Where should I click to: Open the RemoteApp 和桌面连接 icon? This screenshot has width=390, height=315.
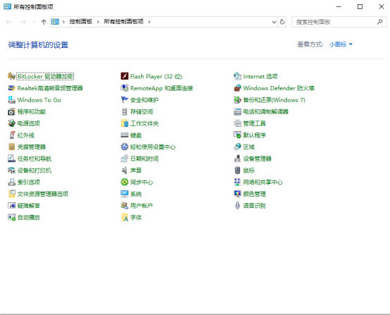(124, 88)
